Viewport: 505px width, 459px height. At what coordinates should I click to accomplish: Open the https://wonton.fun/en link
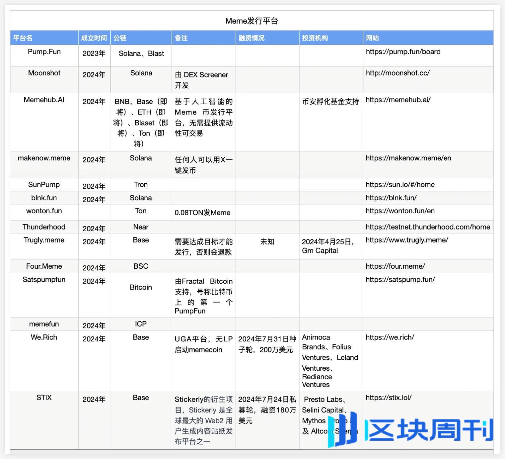tap(400, 211)
